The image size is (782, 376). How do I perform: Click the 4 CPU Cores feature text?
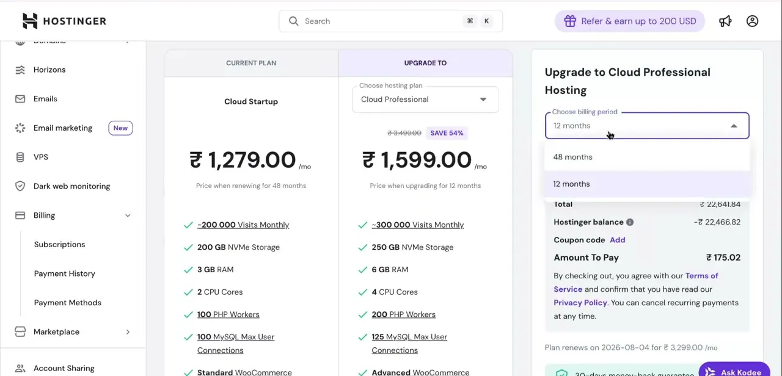click(395, 292)
